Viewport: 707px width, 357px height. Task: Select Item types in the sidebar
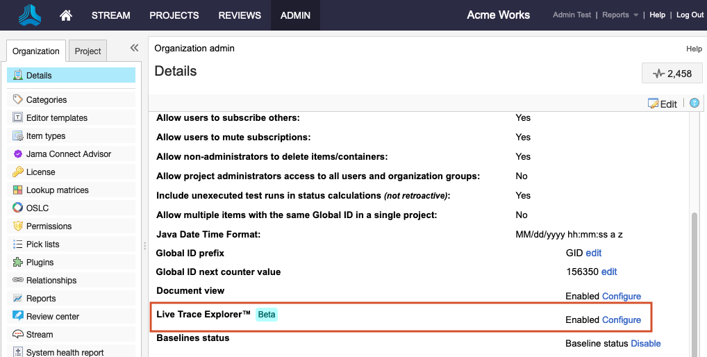point(72,135)
